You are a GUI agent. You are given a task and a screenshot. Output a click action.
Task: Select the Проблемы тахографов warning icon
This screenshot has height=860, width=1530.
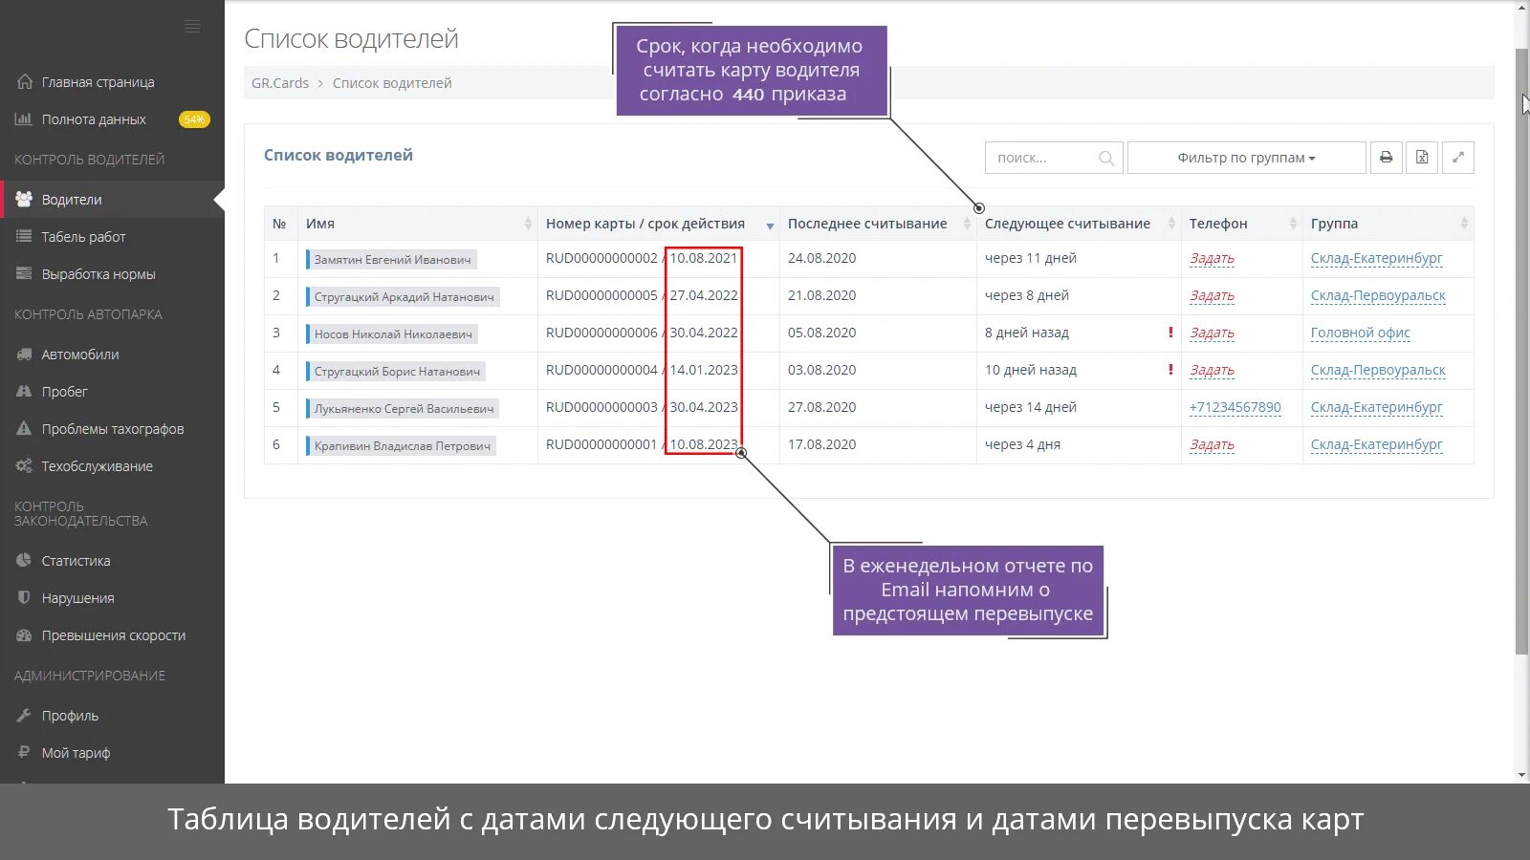click(x=23, y=428)
